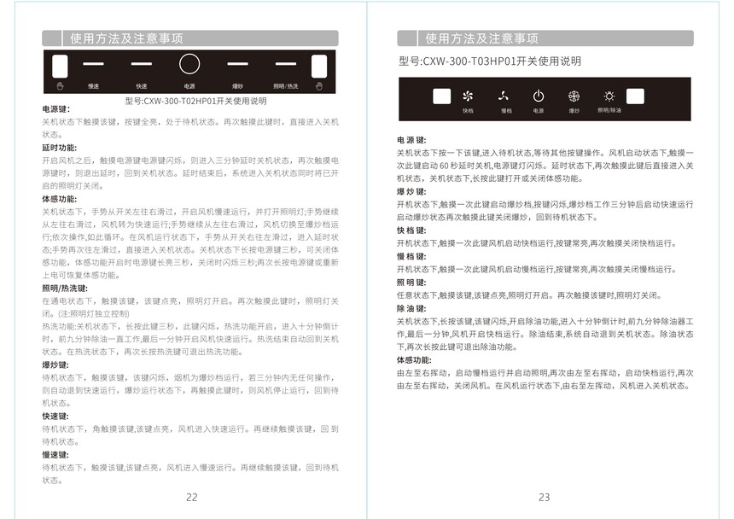
Task: Click the title 型号:CXW-300-T03HP01开关使用说明
Action: [490, 61]
